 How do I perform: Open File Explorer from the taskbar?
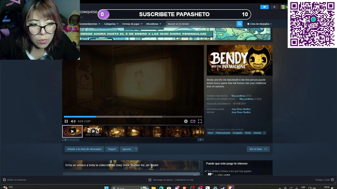(x=153, y=188)
